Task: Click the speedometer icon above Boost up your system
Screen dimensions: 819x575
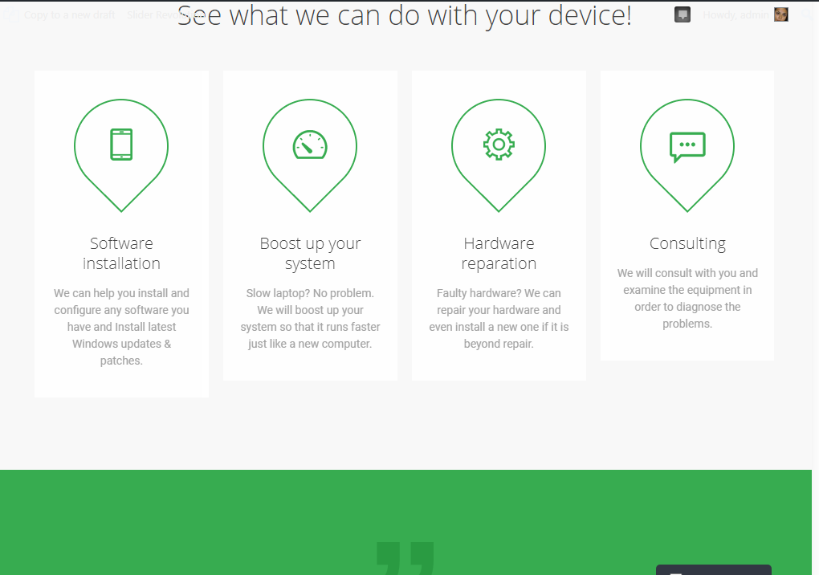Action: pos(310,145)
